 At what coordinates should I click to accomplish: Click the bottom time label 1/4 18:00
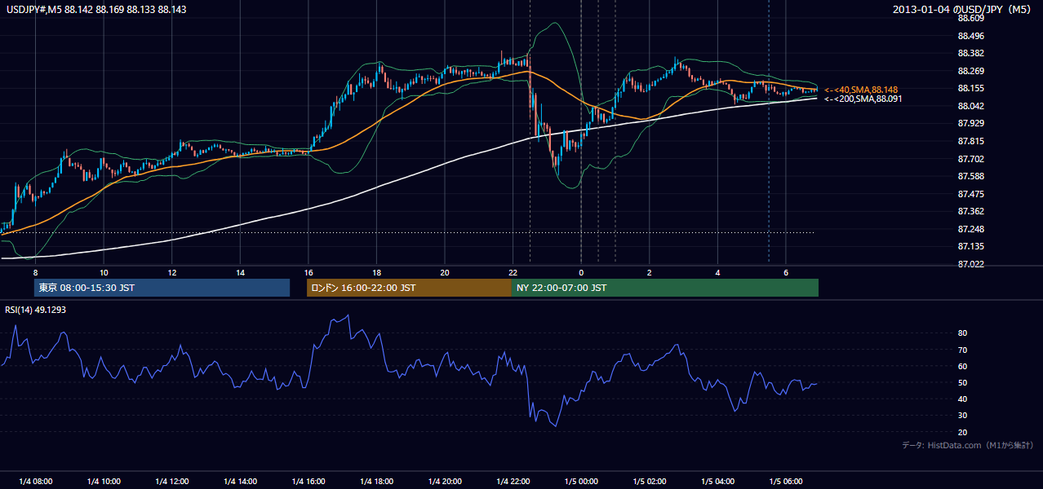pos(376,481)
